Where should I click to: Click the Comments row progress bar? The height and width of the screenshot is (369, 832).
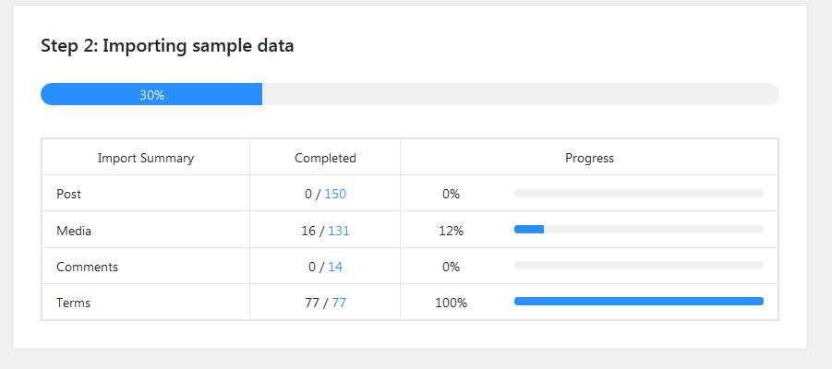coord(638,266)
